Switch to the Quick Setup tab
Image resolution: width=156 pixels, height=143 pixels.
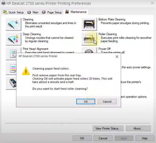[x=13, y=12]
